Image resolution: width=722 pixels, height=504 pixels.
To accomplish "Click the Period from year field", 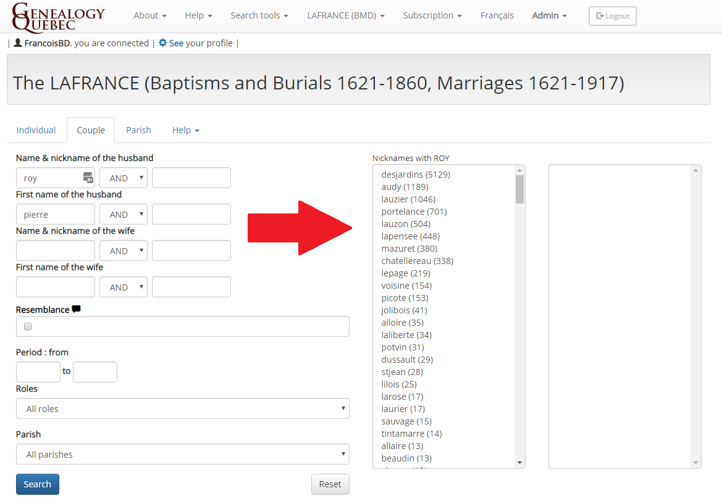I will [x=38, y=372].
